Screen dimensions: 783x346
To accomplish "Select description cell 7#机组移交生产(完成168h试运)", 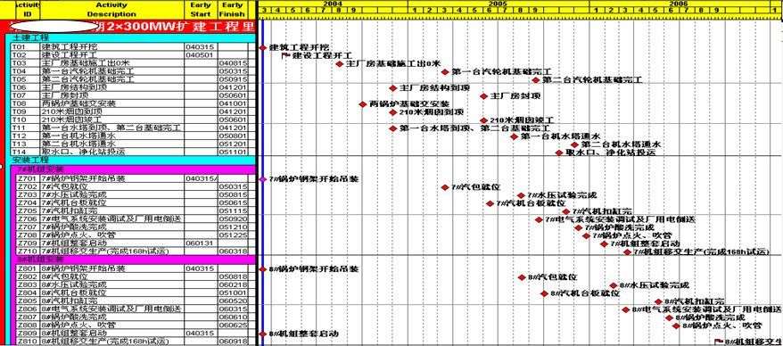I will tap(111, 251).
